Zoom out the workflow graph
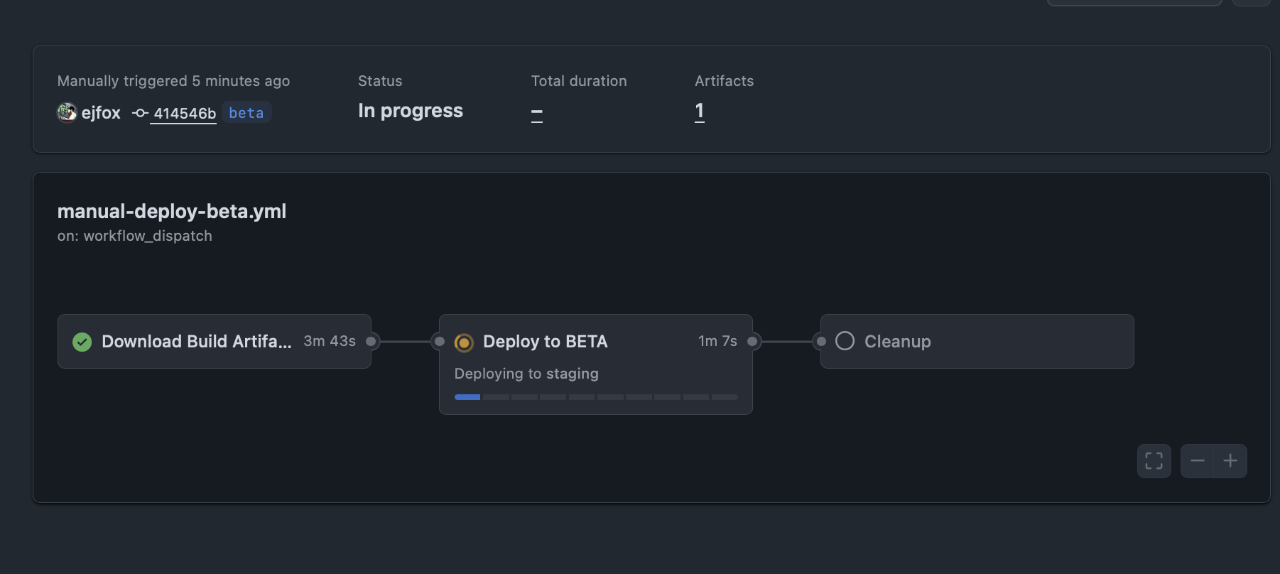 [x=1198, y=461]
